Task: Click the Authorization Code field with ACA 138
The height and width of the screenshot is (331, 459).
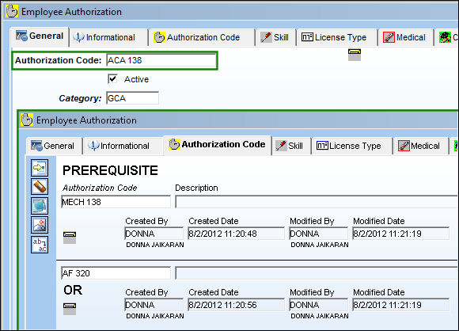Action: coord(161,60)
